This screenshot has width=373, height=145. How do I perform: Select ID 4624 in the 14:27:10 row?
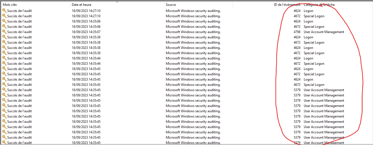[297, 11]
